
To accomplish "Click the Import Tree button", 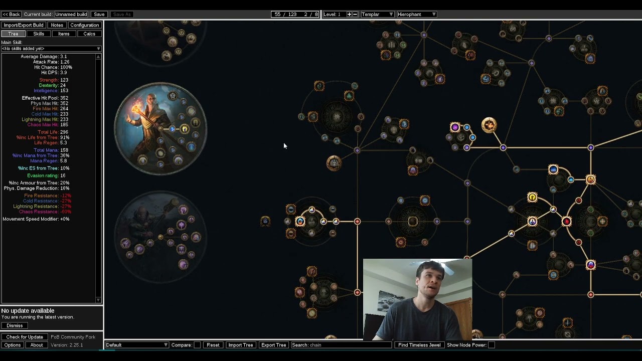I will tap(241, 345).
